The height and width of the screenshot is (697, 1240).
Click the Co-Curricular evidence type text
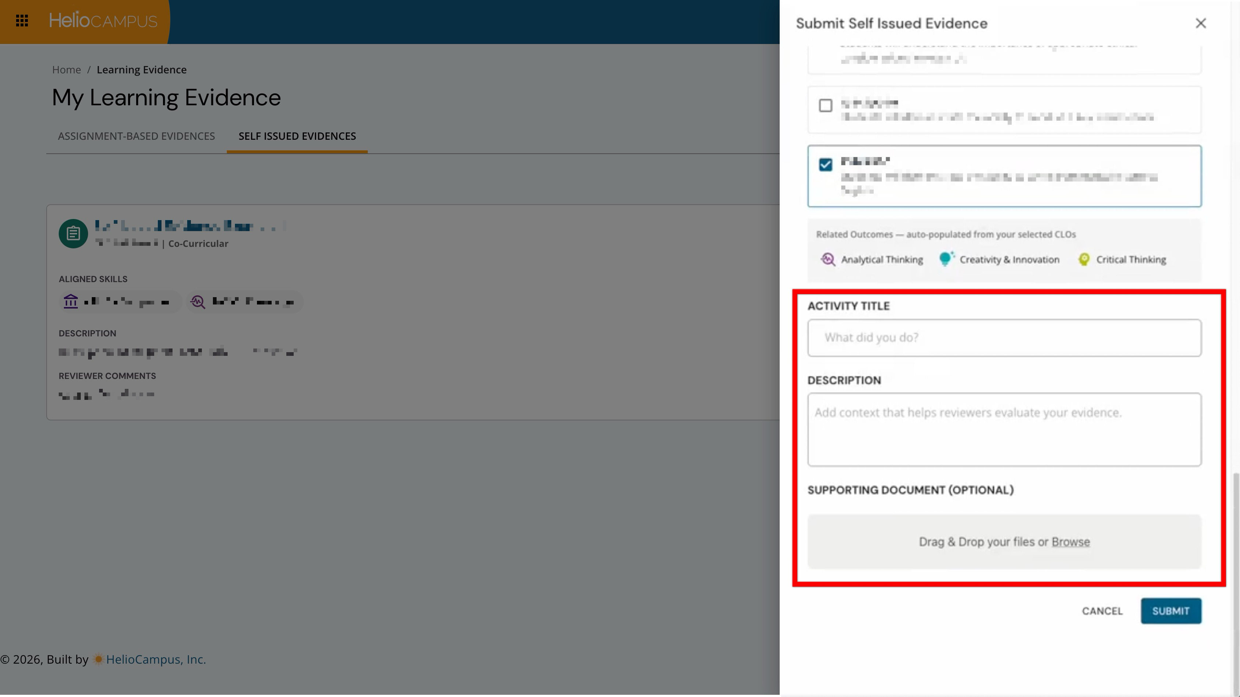pos(198,244)
